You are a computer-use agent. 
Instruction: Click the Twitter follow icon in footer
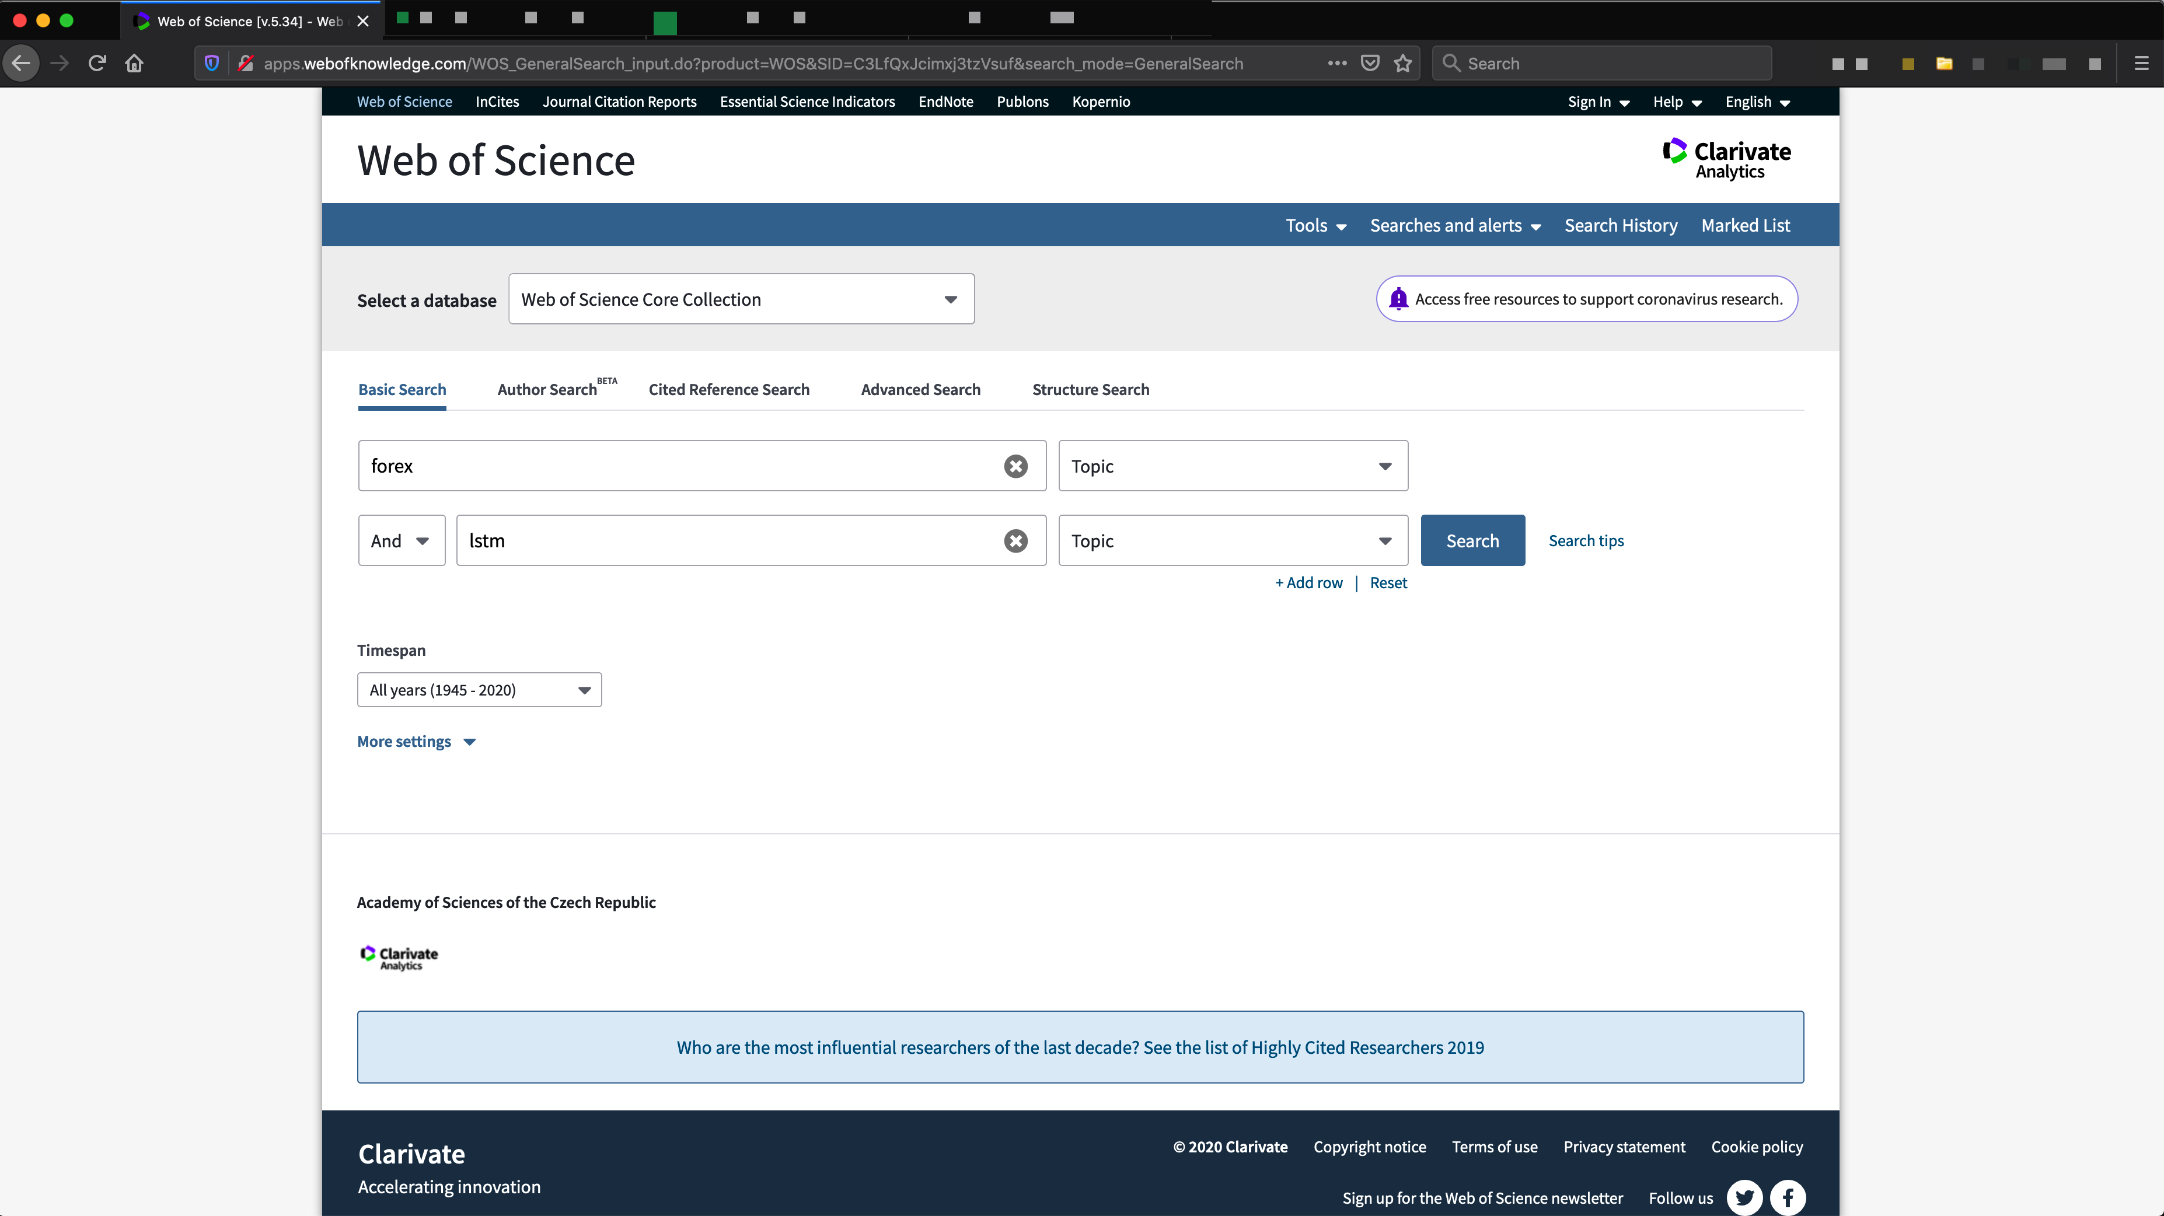point(1744,1197)
